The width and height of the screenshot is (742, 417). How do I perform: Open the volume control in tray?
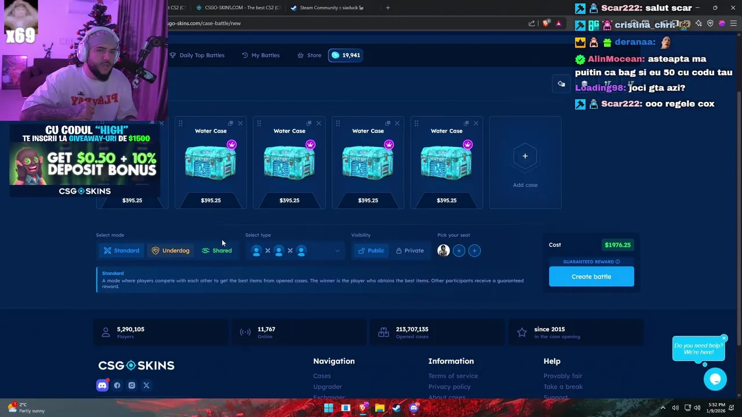(697, 408)
